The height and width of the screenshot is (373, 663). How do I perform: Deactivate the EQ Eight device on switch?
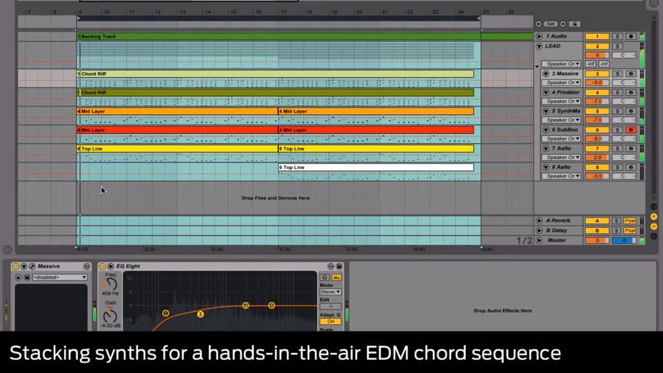[x=102, y=266]
